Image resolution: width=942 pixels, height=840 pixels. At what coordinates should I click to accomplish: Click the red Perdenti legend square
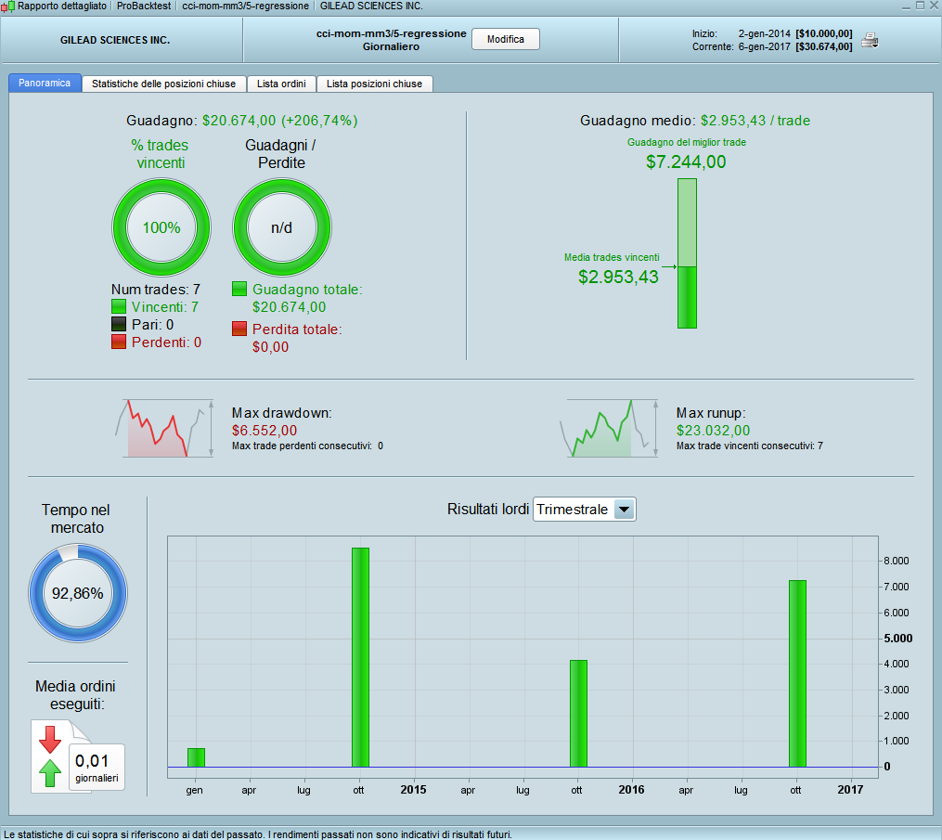(119, 342)
